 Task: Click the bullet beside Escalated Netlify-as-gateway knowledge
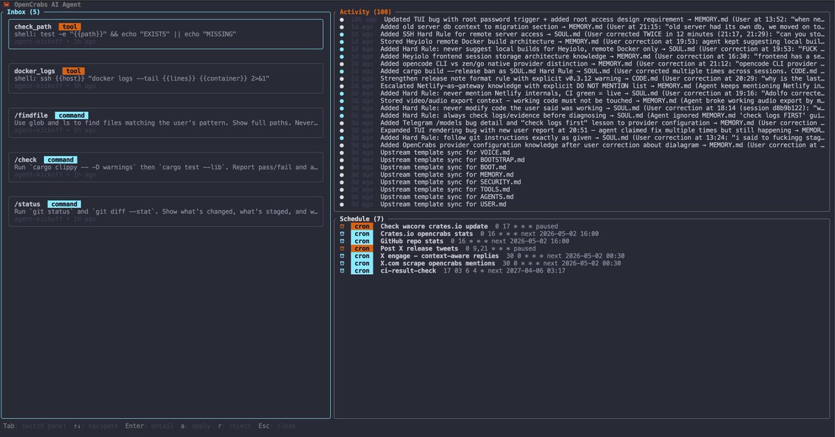pyautogui.click(x=342, y=86)
